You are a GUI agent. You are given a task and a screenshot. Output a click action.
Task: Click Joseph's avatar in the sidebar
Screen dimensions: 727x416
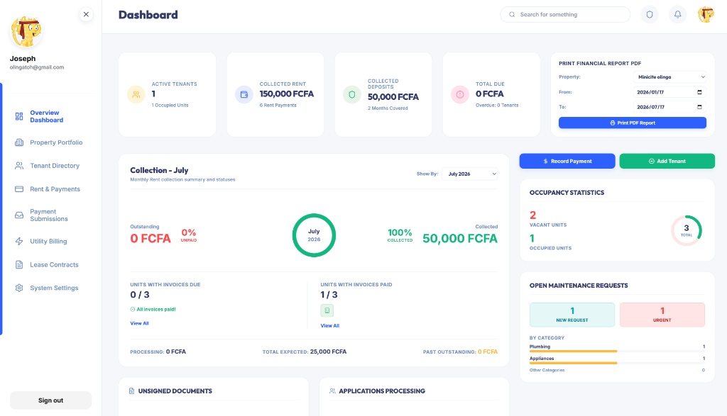click(26, 31)
